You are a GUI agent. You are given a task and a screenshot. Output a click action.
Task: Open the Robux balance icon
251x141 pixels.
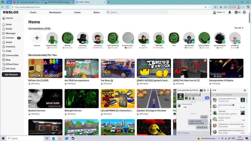click(236, 12)
